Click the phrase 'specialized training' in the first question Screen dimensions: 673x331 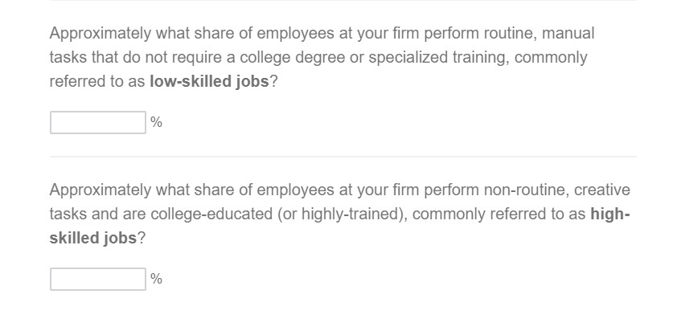pos(438,58)
